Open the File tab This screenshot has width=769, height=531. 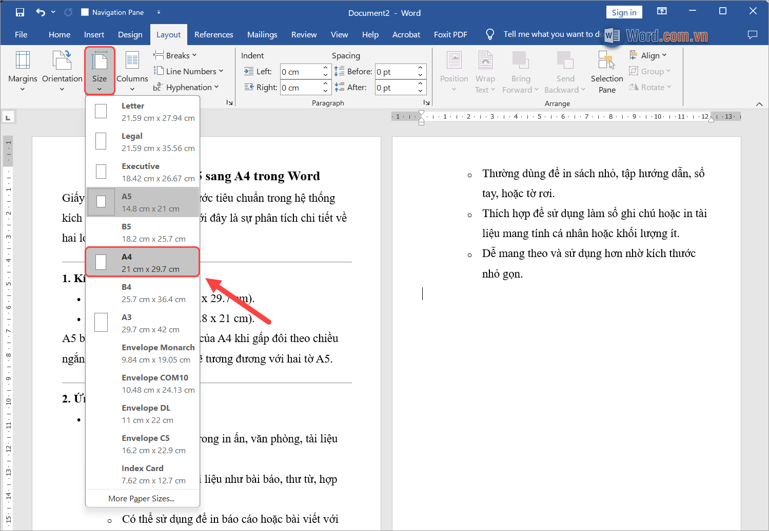(21, 34)
